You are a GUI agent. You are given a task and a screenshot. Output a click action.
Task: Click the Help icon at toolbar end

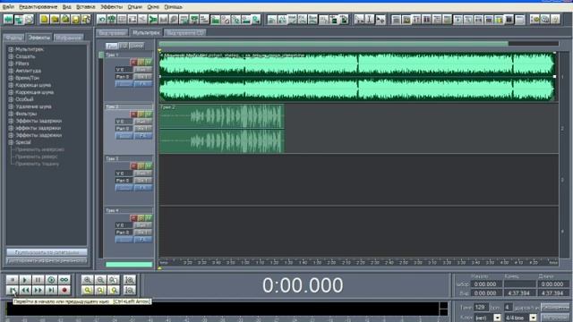click(555, 20)
